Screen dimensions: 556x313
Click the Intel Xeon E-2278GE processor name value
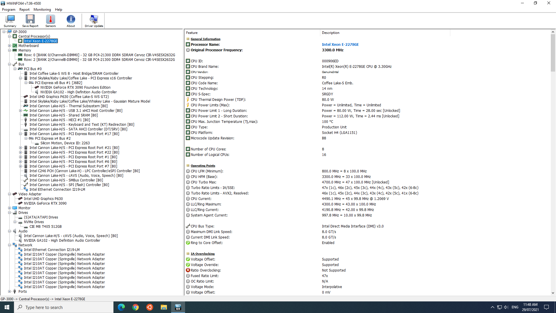coord(340,44)
